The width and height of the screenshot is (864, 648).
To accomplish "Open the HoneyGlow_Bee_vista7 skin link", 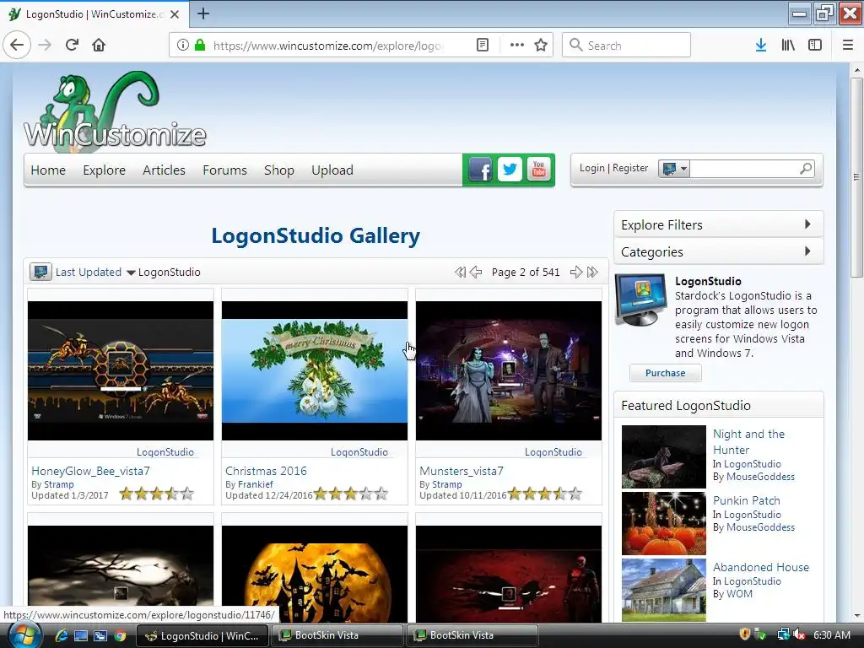I will click(91, 471).
